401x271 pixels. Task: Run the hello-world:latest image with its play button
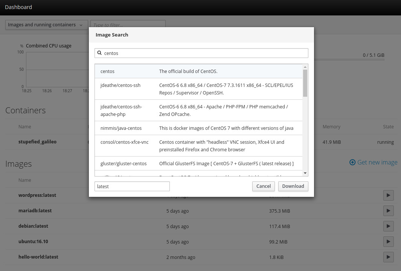[388, 257]
